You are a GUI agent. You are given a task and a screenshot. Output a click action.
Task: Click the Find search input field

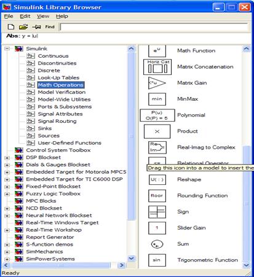[x=154, y=27]
